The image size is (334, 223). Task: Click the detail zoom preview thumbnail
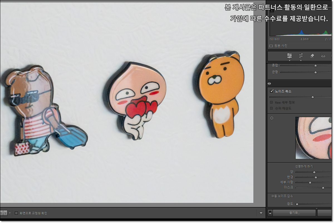313,138
